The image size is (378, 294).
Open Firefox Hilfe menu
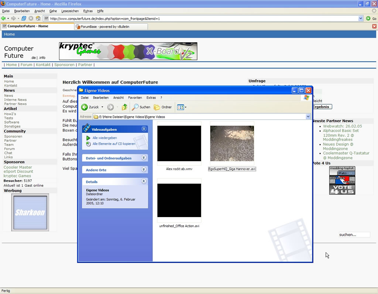[100, 11]
